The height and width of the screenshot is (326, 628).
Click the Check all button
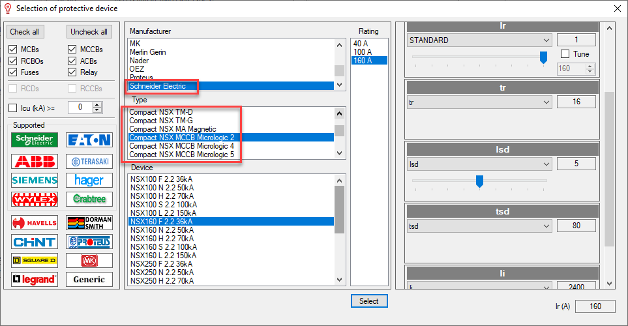point(24,32)
